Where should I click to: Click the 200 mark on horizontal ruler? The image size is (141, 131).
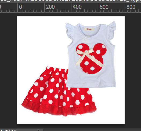[x=50, y=7]
